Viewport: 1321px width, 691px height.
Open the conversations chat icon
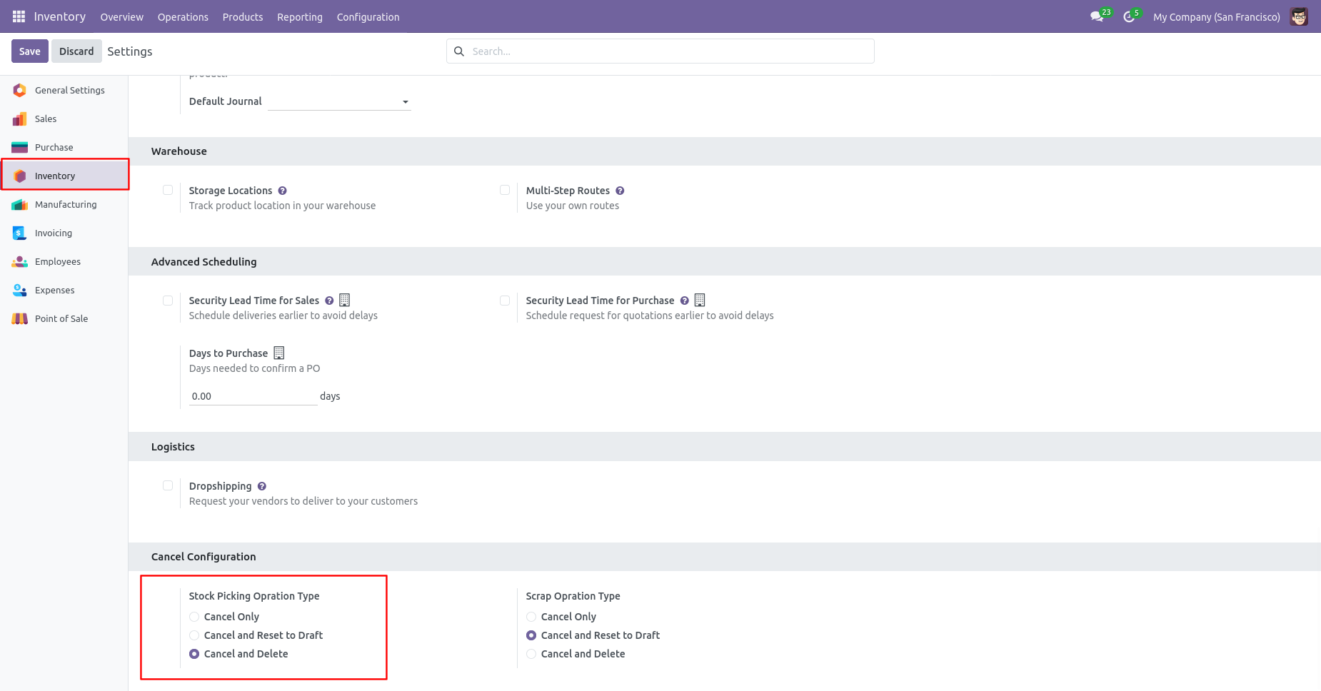tap(1098, 16)
